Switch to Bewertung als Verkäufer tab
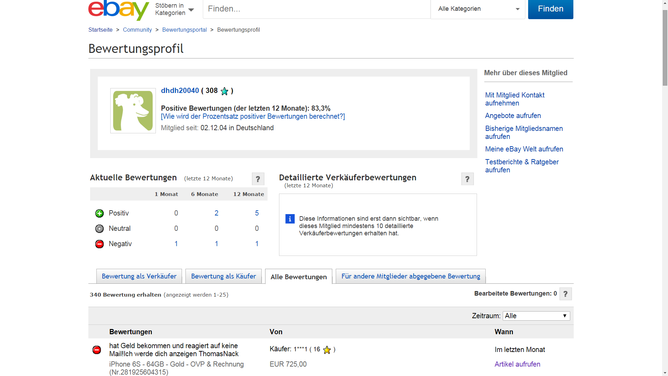This screenshot has width=668, height=376. [139, 276]
